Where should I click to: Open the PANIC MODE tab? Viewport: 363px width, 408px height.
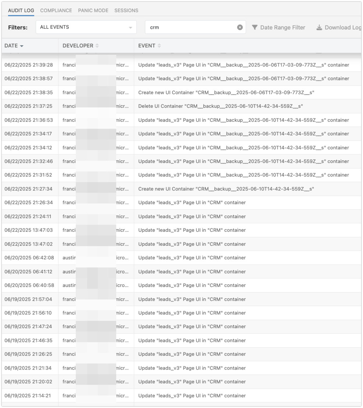pos(93,10)
